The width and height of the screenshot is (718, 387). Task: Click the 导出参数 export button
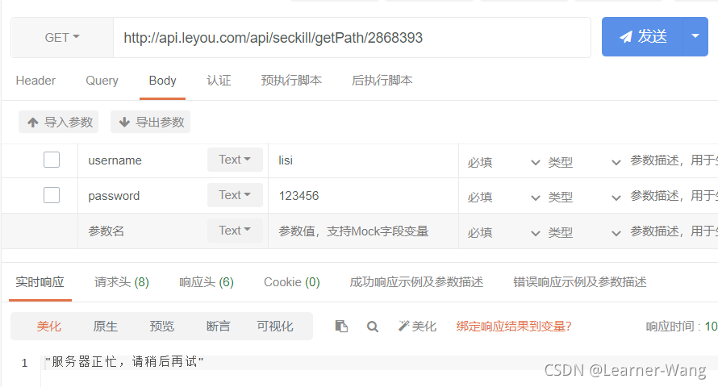tap(150, 122)
